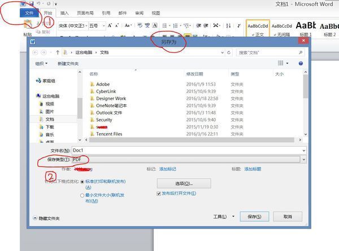Click the Clear Formatting icon

tap(140, 25)
